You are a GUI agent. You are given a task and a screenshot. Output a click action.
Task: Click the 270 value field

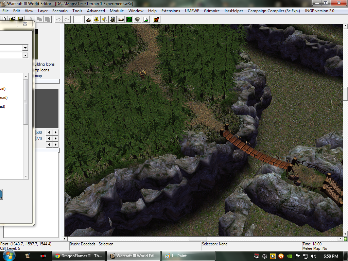pos(40,139)
